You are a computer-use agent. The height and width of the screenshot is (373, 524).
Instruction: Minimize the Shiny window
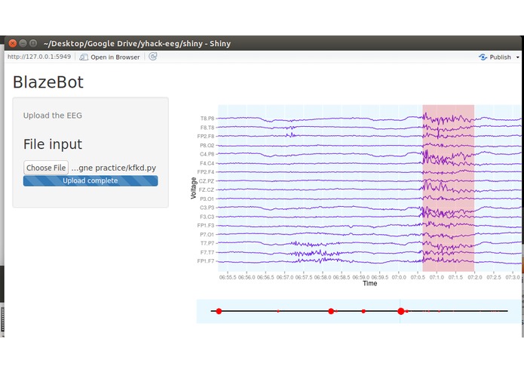coord(23,43)
